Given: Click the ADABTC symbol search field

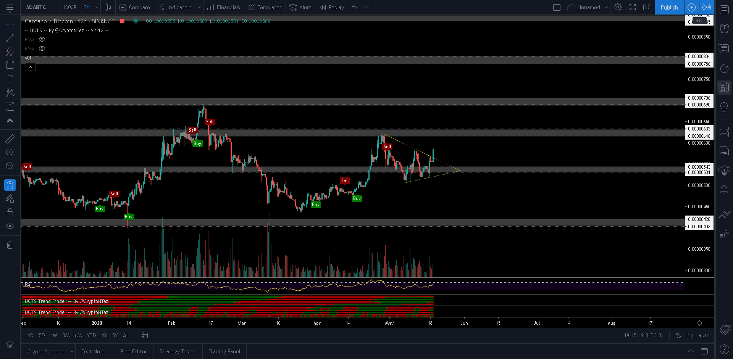Looking at the screenshot, I should (x=36, y=7).
